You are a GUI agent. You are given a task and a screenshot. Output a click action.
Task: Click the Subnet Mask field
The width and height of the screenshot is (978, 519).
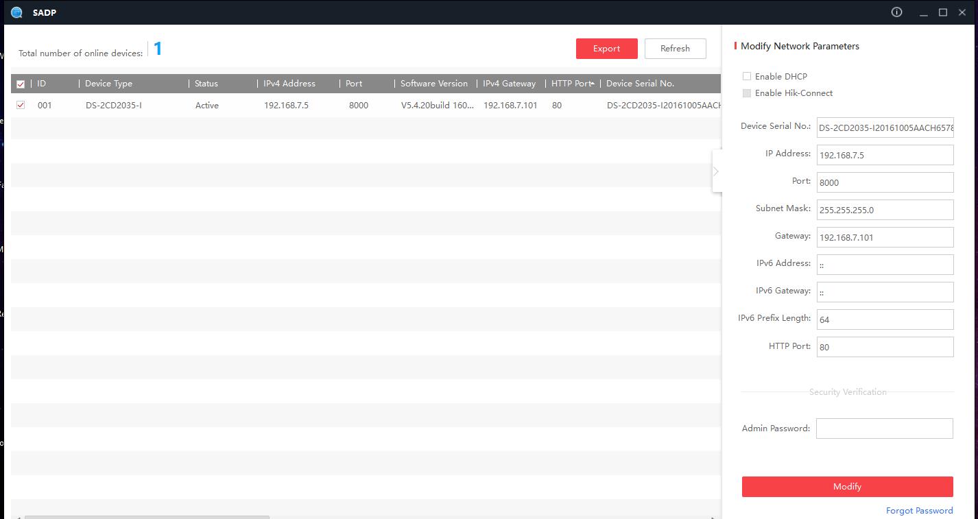[884, 210]
